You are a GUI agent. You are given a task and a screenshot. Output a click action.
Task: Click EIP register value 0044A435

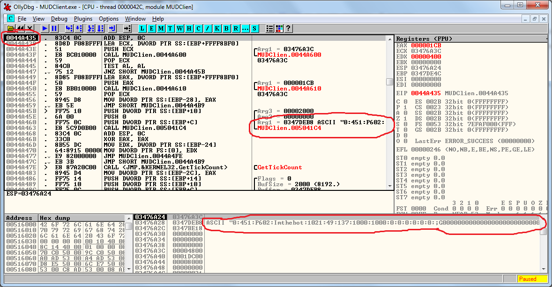point(426,93)
